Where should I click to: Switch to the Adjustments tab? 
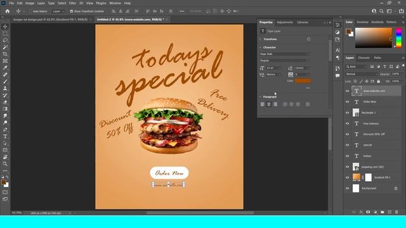click(285, 23)
